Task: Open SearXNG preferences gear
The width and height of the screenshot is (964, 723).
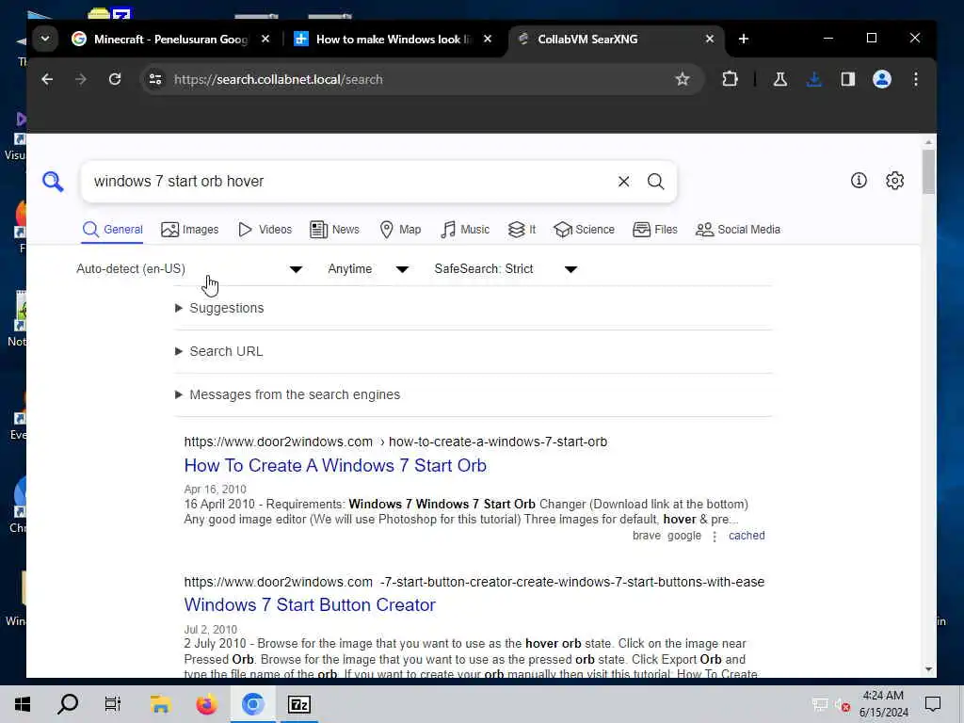Action: pyautogui.click(x=894, y=180)
